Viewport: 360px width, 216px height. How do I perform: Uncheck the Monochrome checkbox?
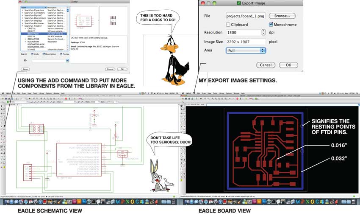click(x=271, y=25)
